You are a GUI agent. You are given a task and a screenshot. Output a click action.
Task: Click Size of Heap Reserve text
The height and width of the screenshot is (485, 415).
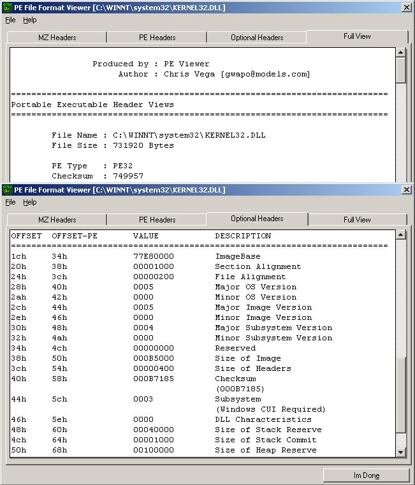click(266, 451)
